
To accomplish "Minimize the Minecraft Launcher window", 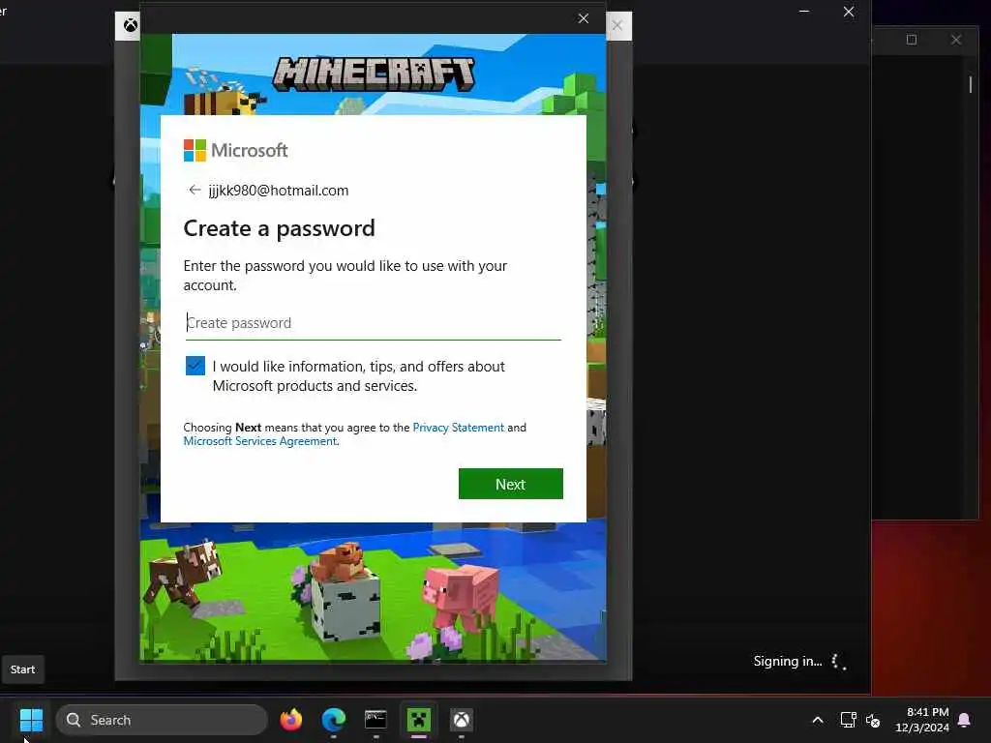I will coord(804,12).
